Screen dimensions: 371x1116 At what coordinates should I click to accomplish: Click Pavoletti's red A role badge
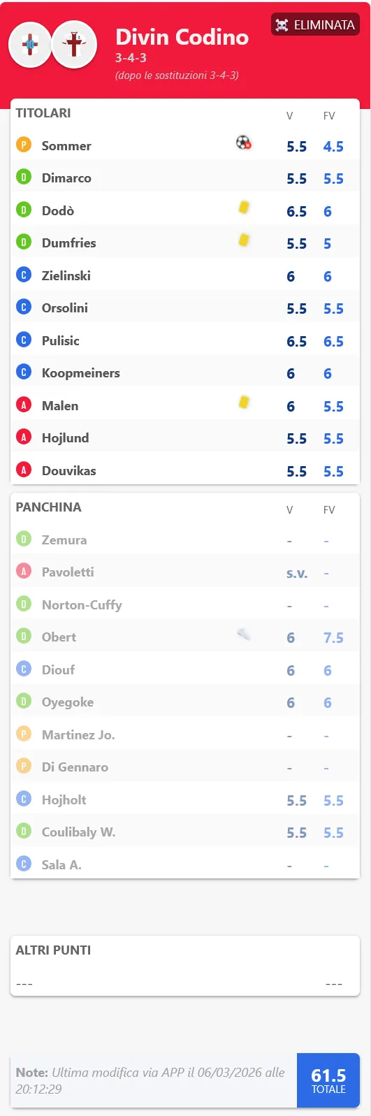24,572
